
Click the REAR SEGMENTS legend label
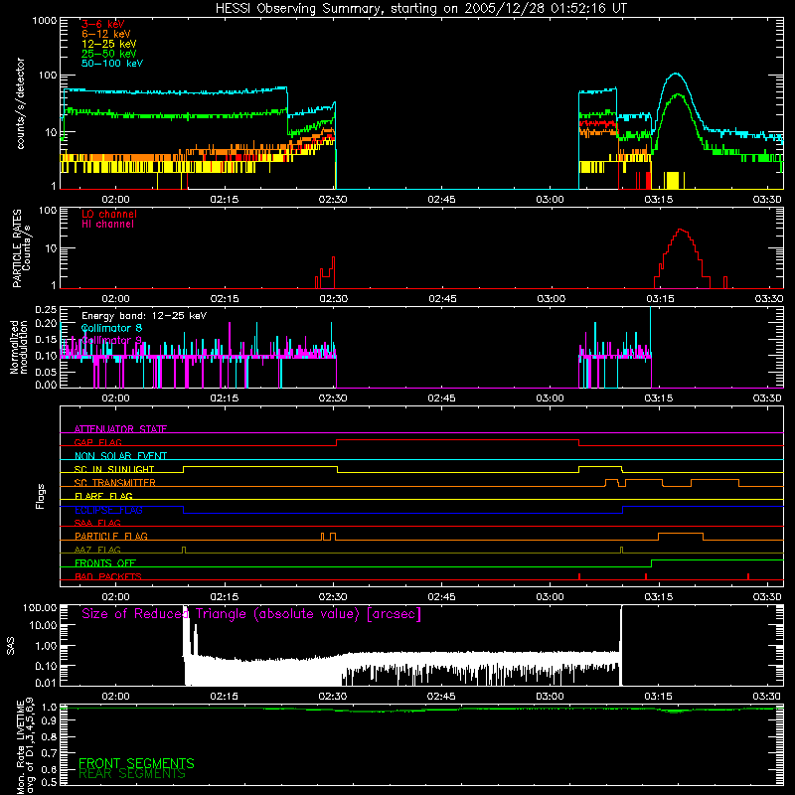[x=132, y=774]
